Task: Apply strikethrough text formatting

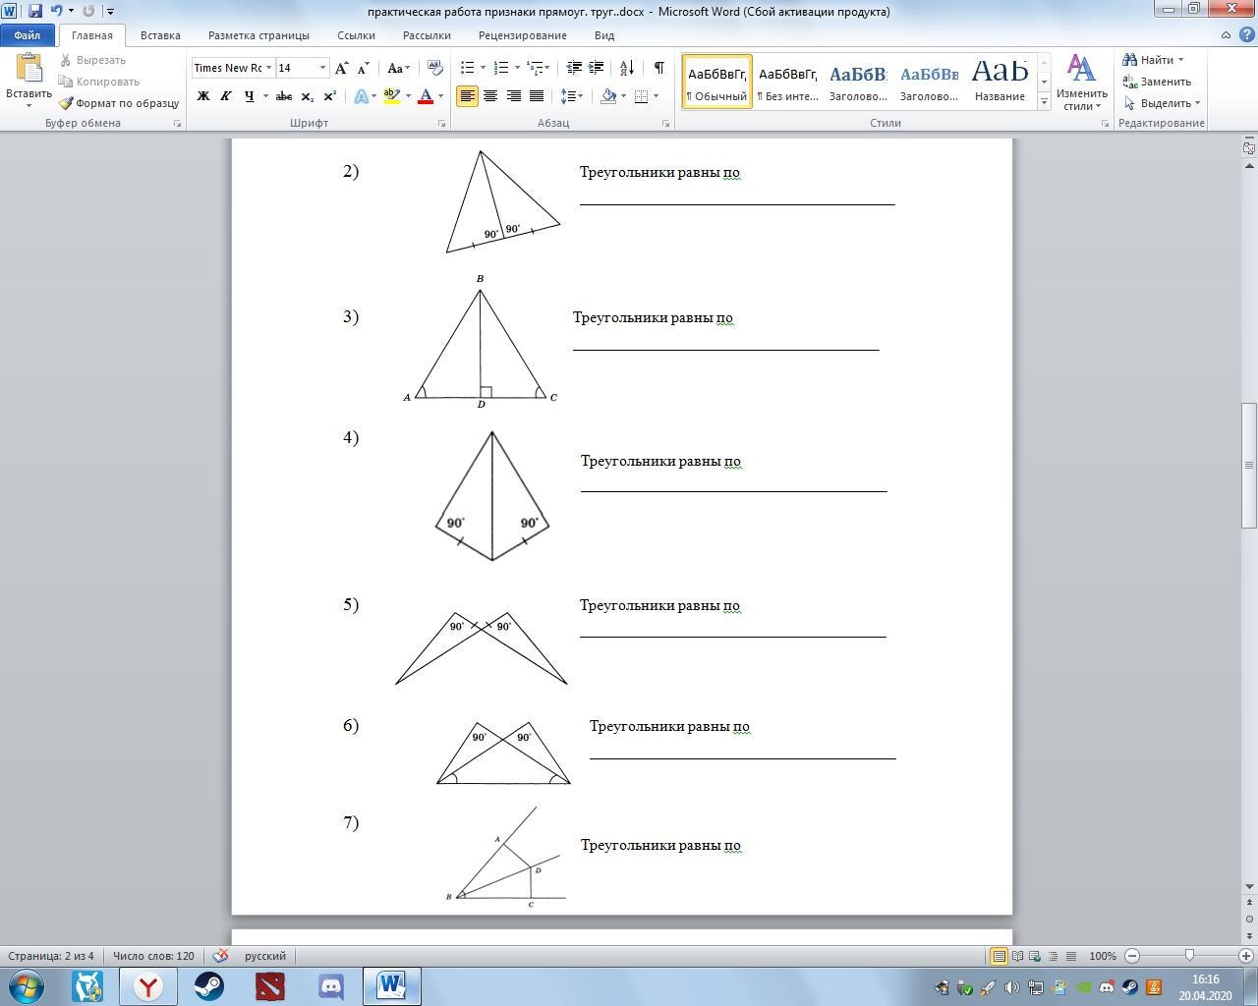Action: (284, 96)
